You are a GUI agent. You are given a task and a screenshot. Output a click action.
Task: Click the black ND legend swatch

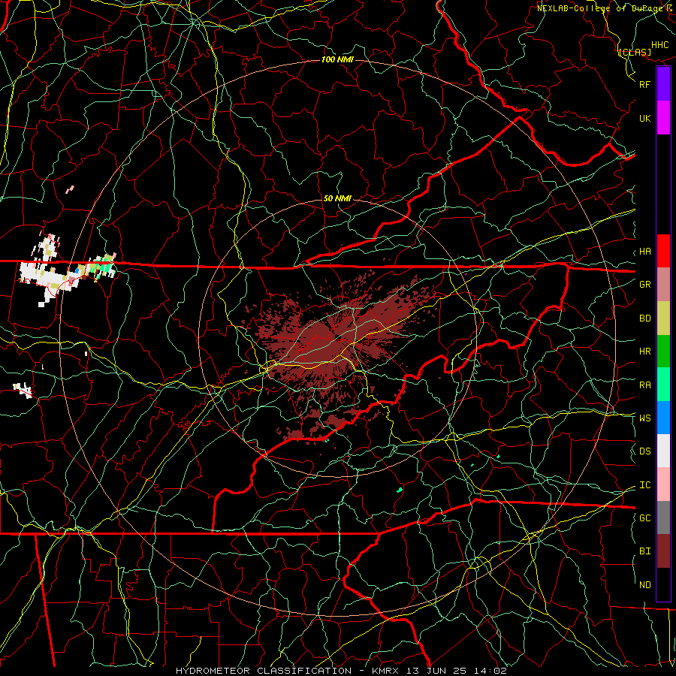point(663,584)
